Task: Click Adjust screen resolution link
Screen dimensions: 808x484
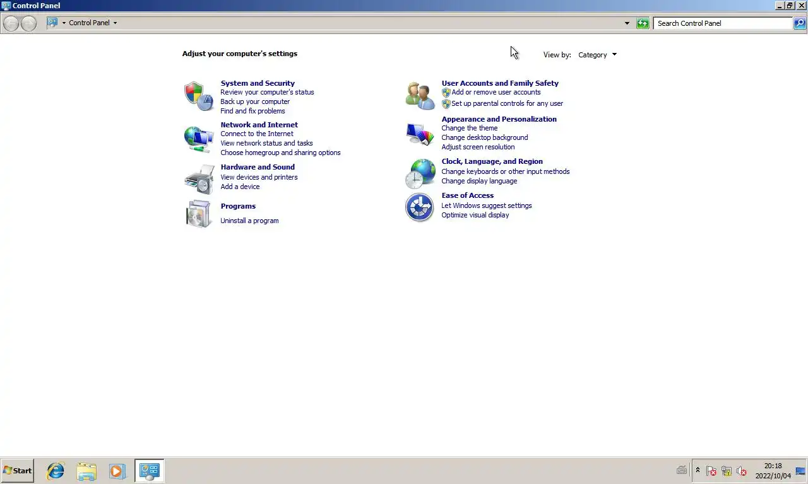Action: tap(478, 147)
